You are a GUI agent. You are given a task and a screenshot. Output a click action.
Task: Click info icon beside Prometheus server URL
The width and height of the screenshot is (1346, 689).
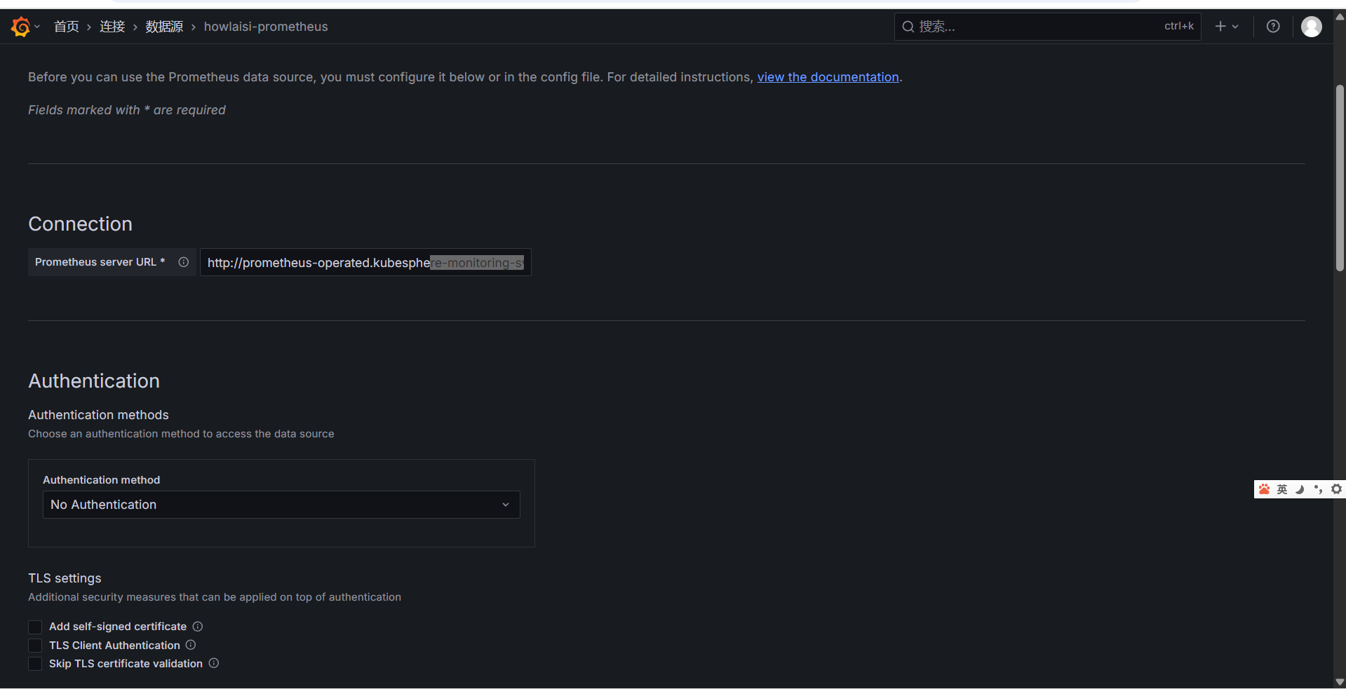(x=184, y=262)
